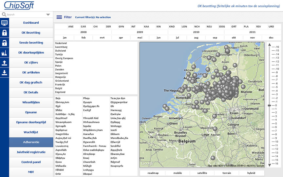283x177 pixels.
Task: Select the ANE specialty filter
Action: (x=71, y=27)
